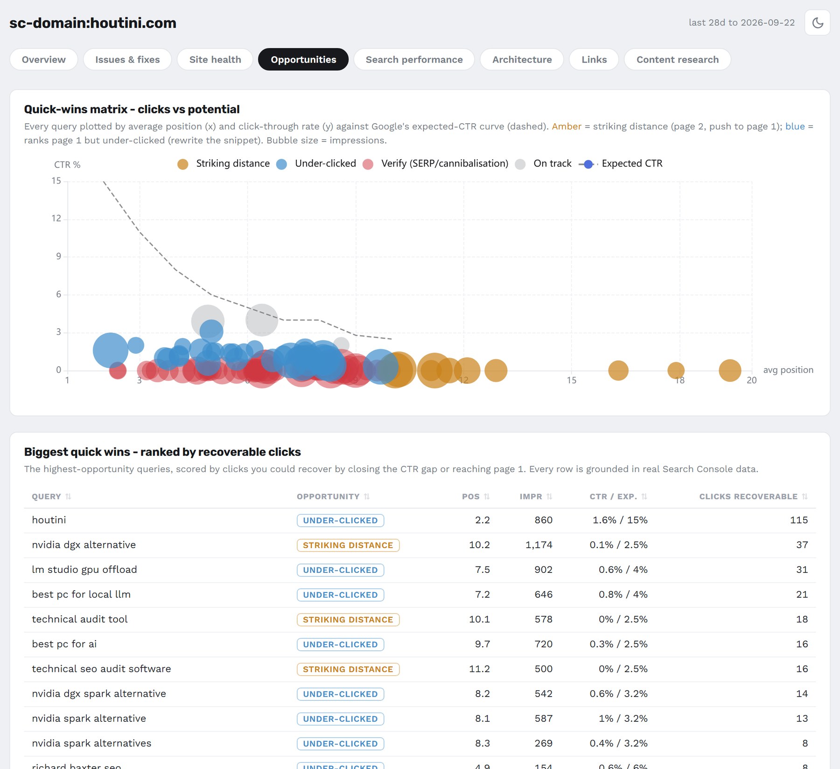Select the 'nvidia spark alternative' query row
This screenshot has height=769, width=840.
(x=420, y=719)
